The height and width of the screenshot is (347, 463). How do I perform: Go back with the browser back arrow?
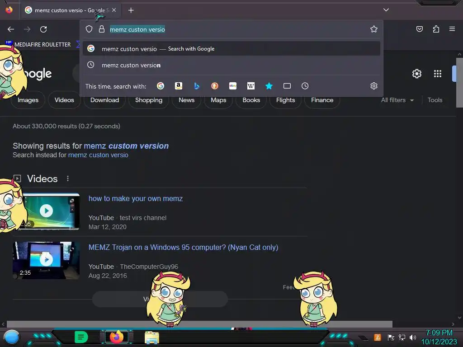[x=11, y=29]
